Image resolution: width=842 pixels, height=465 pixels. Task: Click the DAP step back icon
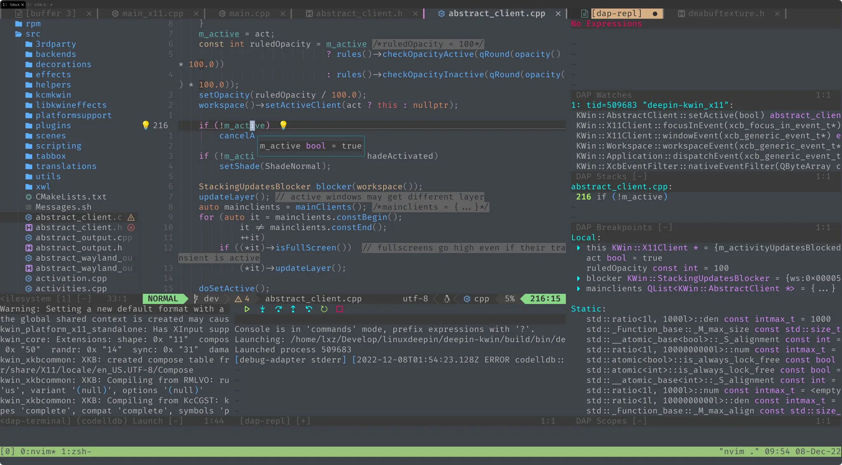click(x=309, y=309)
